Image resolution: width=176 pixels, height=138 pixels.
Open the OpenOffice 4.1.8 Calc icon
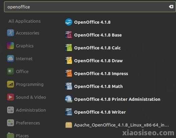(x=69, y=48)
